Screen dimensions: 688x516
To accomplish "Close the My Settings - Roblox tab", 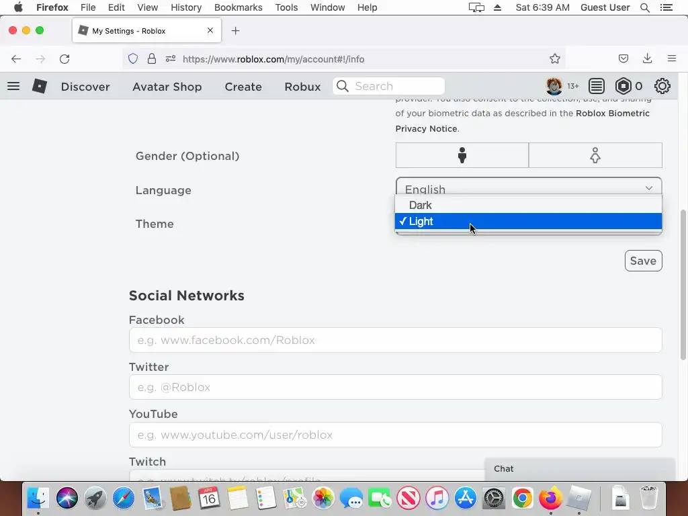I will tap(210, 30).
